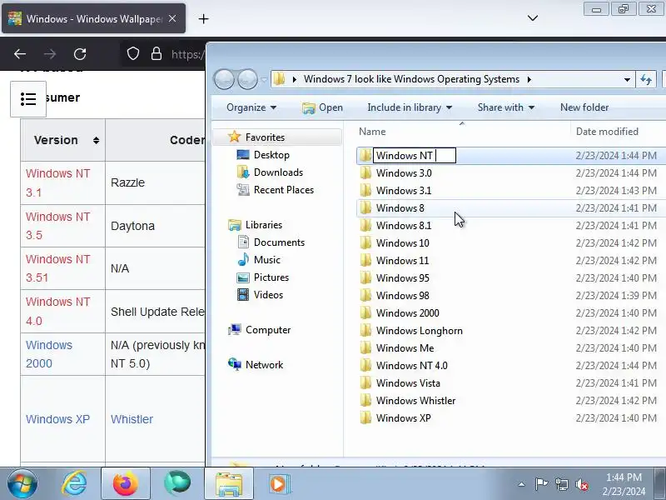Image resolution: width=666 pixels, height=500 pixels.
Task: Click the refresh icon beside the address bar
Action: tap(646, 79)
